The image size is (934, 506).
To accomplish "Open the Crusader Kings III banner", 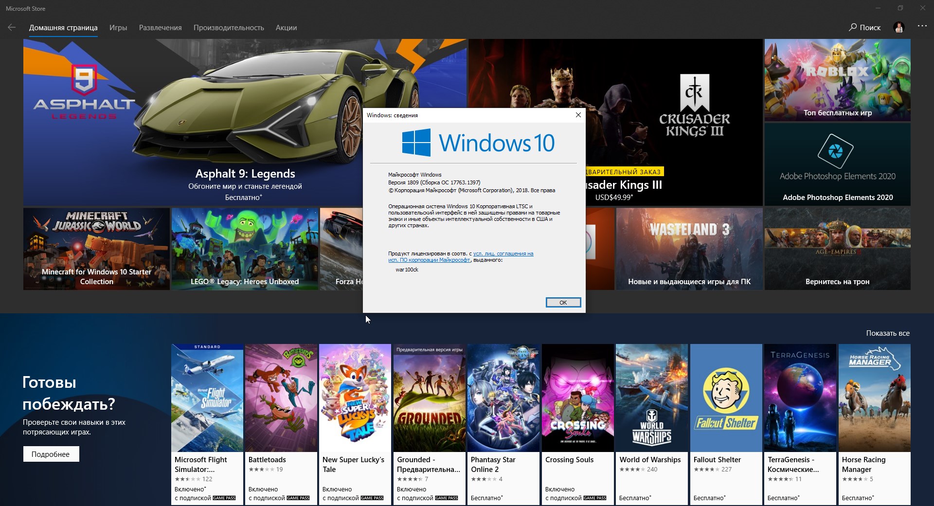I will (x=674, y=122).
